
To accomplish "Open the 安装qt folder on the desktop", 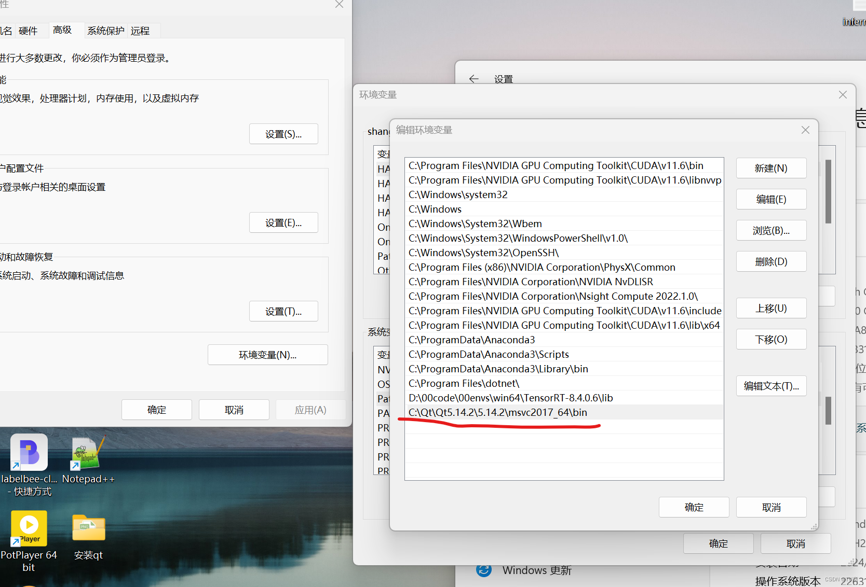I will click(88, 528).
